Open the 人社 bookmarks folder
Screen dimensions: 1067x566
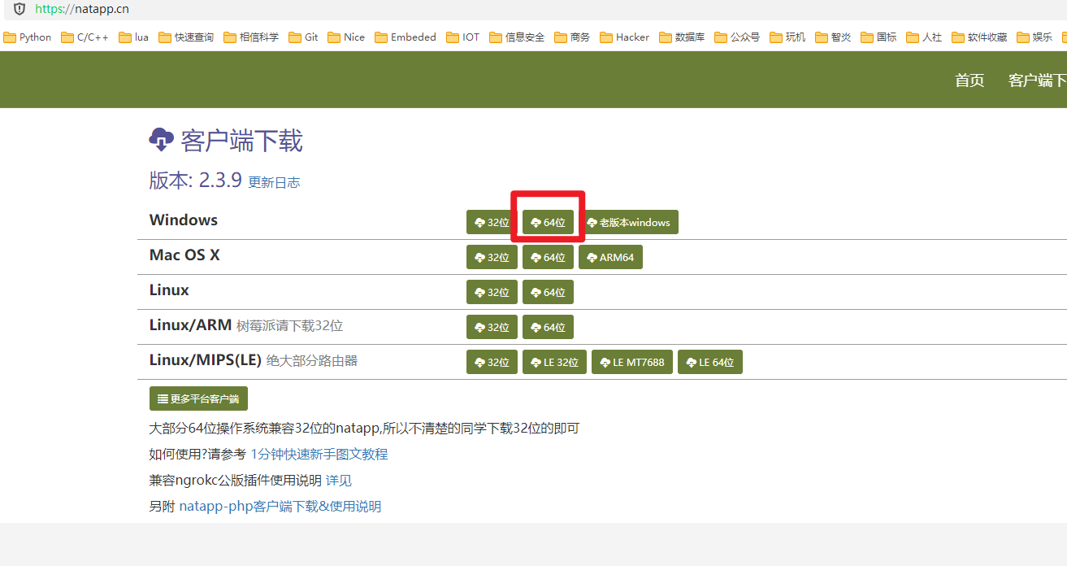click(924, 37)
